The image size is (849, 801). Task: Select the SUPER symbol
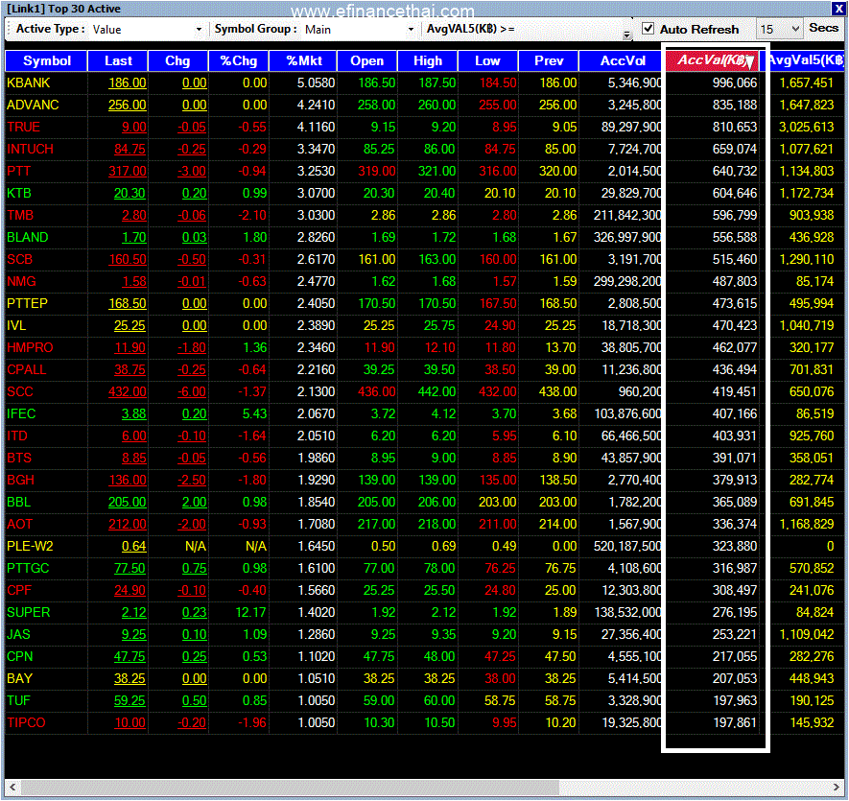click(28, 613)
